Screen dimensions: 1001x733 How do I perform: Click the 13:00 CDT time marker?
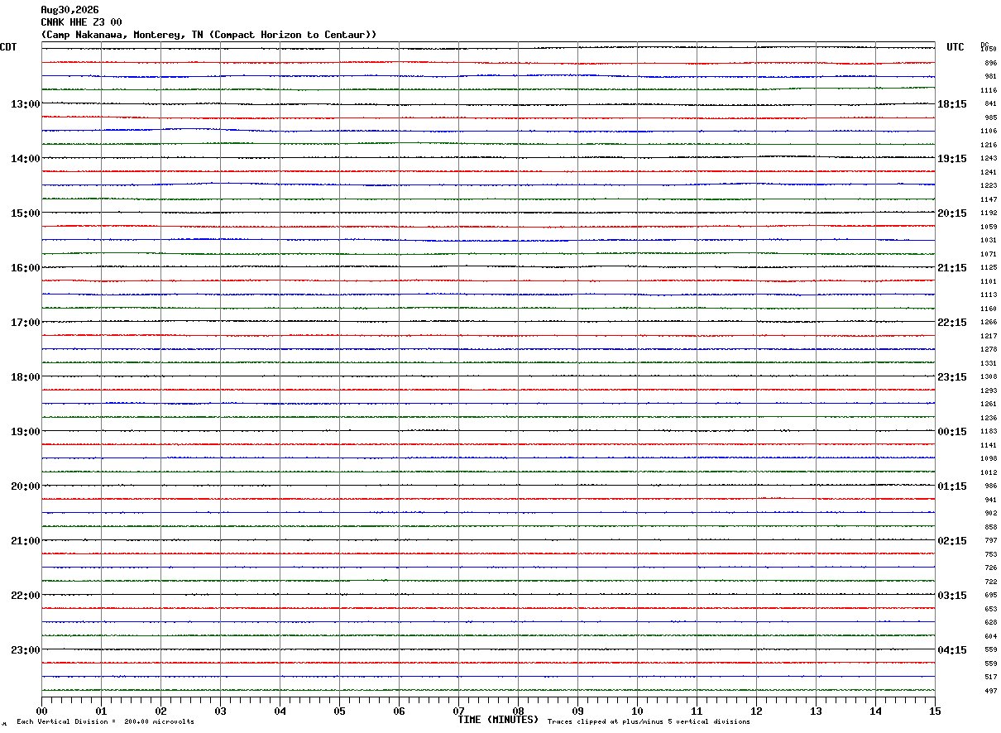25,104
